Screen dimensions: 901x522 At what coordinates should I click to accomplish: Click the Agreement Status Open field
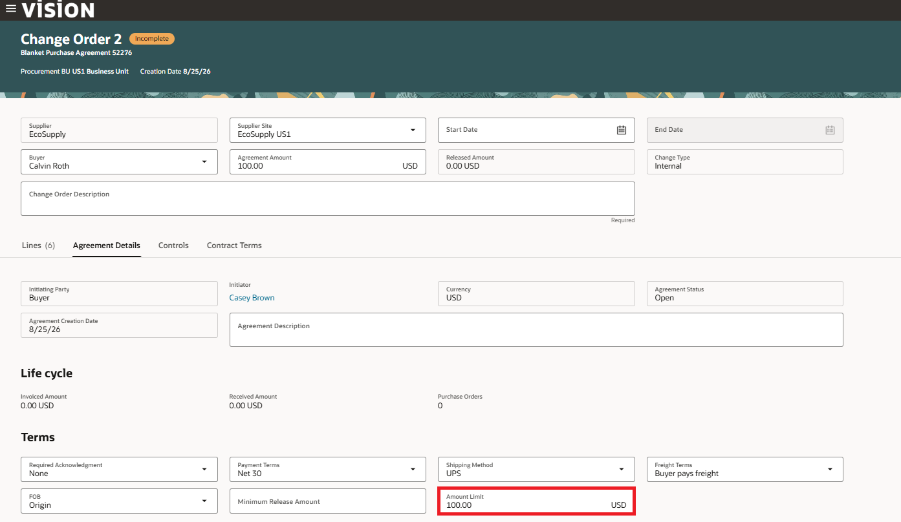pyautogui.click(x=745, y=293)
